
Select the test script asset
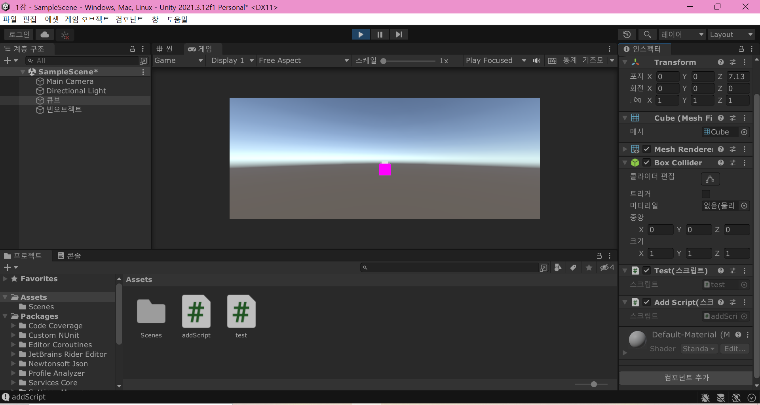point(241,316)
